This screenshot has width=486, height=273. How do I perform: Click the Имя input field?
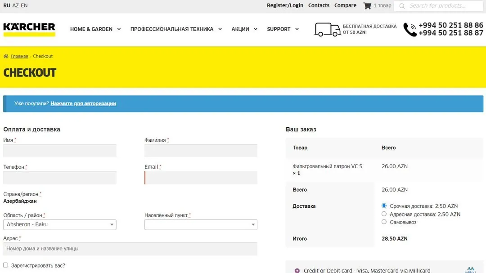tap(59, 151)
